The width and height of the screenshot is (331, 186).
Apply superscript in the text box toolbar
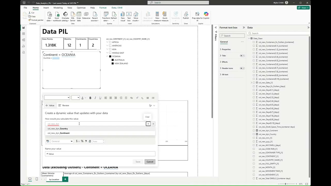[x=137, y=98]
